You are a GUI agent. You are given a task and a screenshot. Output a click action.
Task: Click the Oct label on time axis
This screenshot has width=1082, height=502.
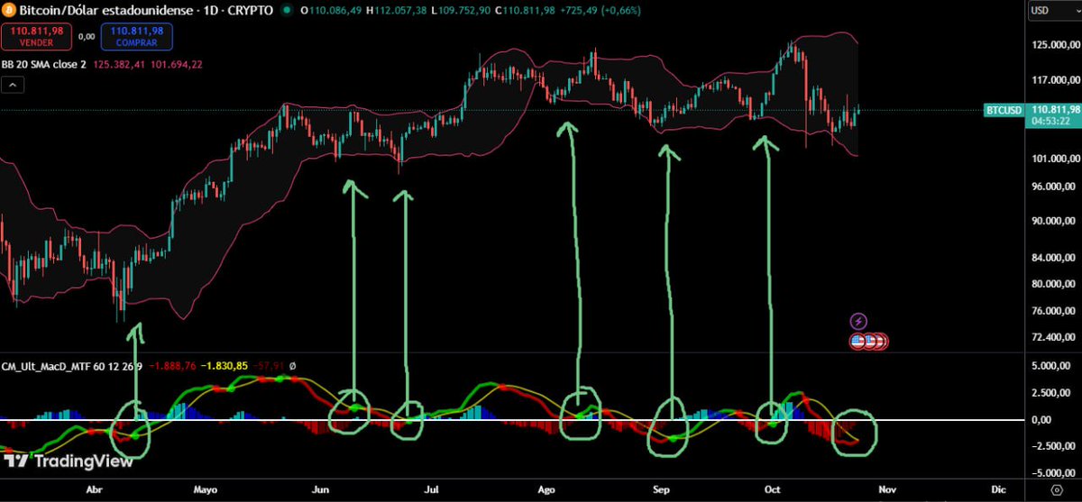click(x=771, y=489)
